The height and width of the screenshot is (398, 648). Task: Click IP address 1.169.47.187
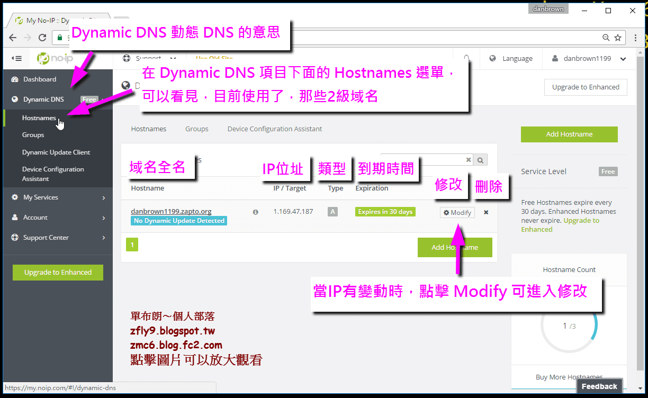[x=293, y=211]
